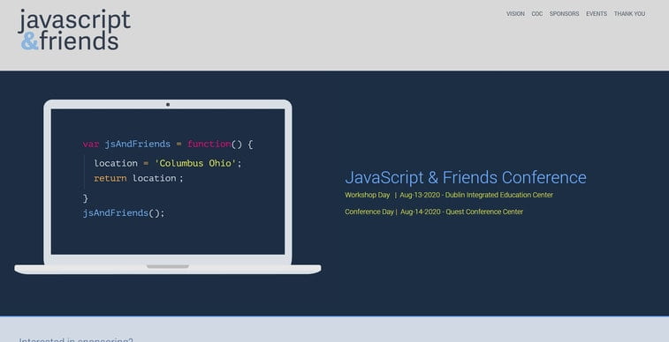
Task: Open the THANK YOU page
Action: (629, 13)
